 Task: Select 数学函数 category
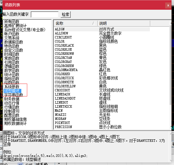pyautogui.click(x=12, y=70)
